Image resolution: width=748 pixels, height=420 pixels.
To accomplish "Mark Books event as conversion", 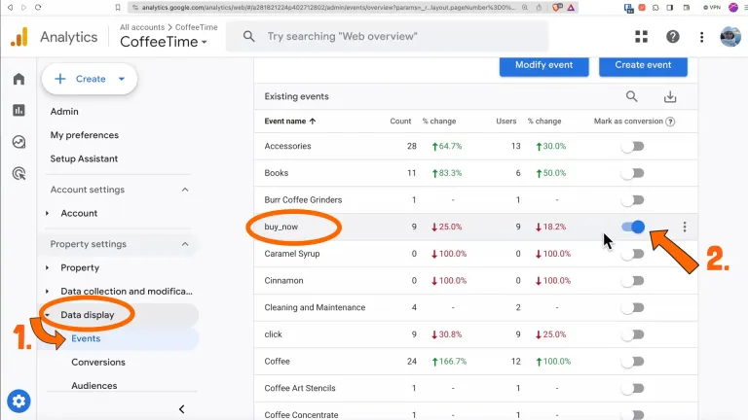I will tap(633, 173).
